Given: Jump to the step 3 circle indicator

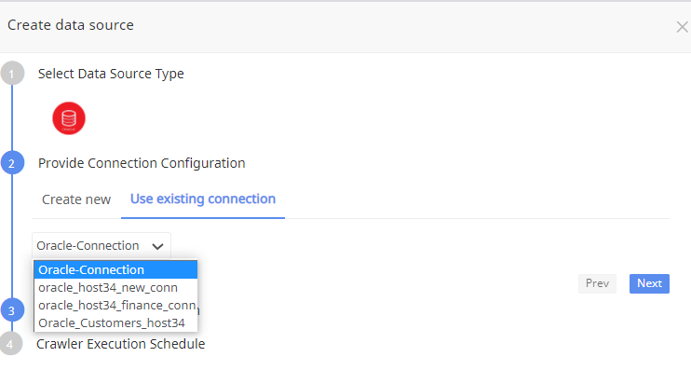Looking at the screenshot, I should pyautogui.click(x=12, y=310).
